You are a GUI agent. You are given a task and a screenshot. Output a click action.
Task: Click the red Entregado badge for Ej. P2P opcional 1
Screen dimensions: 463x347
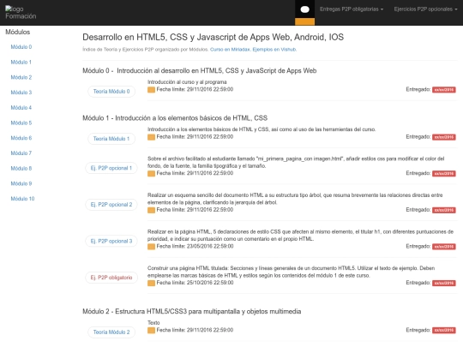pos(444,173)
